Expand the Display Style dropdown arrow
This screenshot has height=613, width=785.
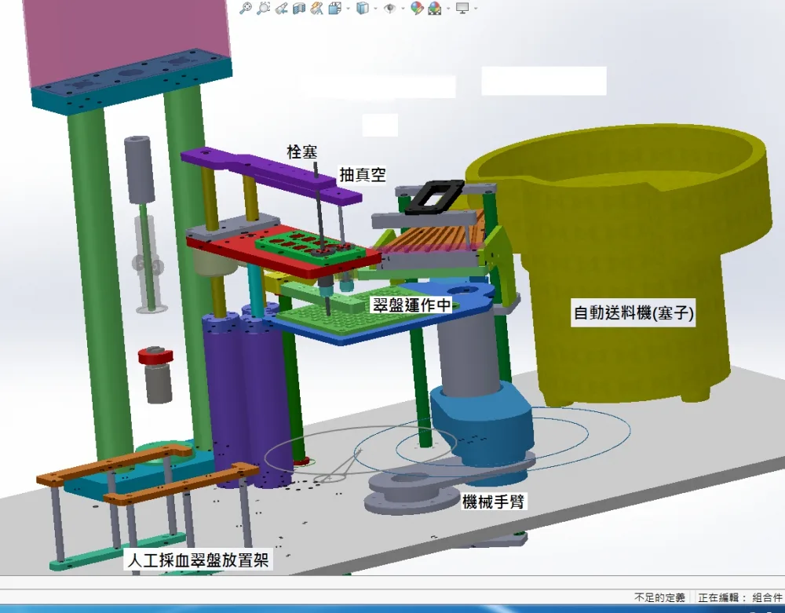(x=375, y=8)
